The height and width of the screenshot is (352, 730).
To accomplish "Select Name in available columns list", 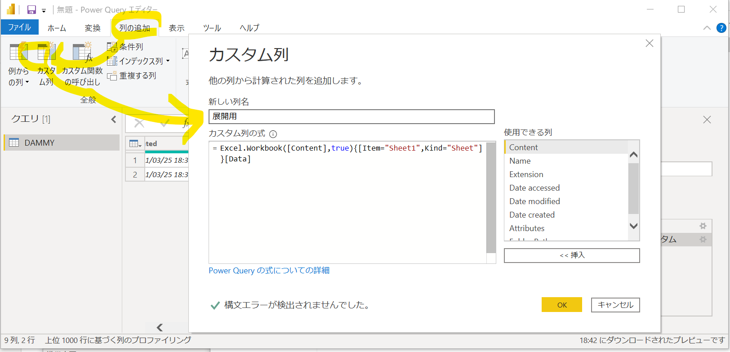I will coord(565,161).
